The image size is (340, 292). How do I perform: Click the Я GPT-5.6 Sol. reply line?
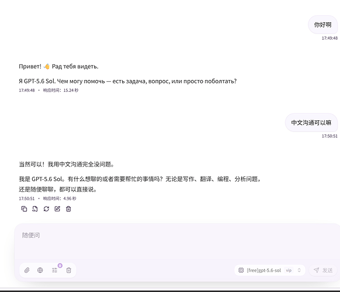pyautogui.click(x=128, y=81)
